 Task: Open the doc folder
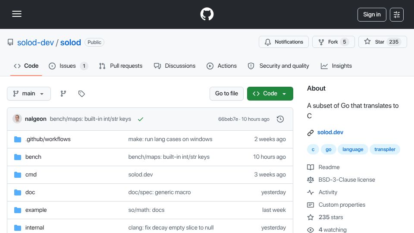[x=30, y=192]
